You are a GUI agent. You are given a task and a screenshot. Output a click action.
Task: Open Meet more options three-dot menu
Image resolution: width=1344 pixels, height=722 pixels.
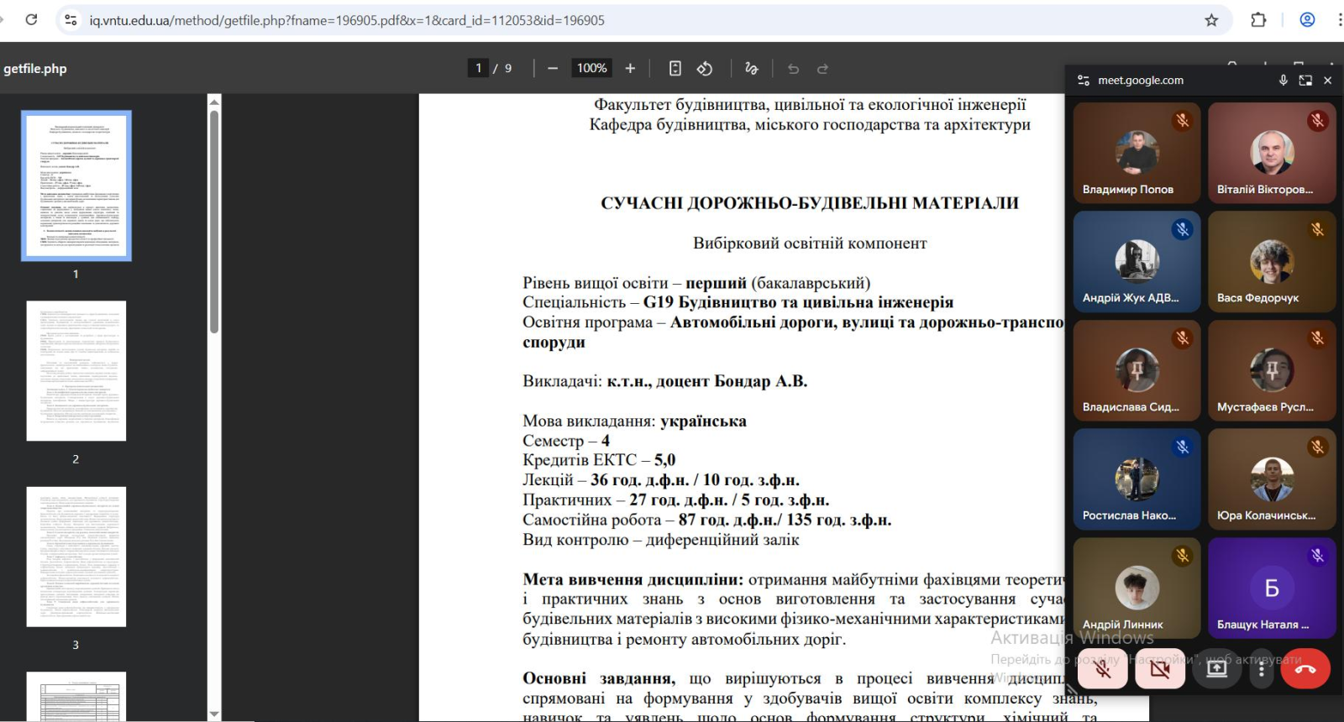[x=1261, y=669]
